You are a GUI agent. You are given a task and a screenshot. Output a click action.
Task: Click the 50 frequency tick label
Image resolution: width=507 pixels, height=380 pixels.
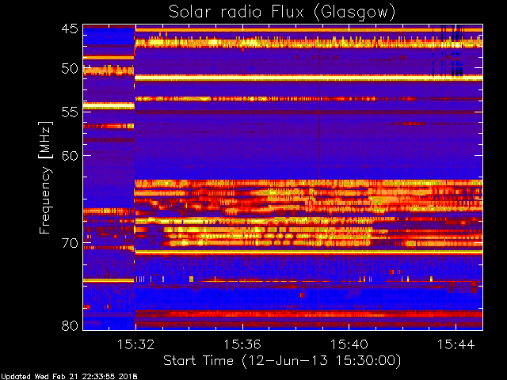point(70,69)
